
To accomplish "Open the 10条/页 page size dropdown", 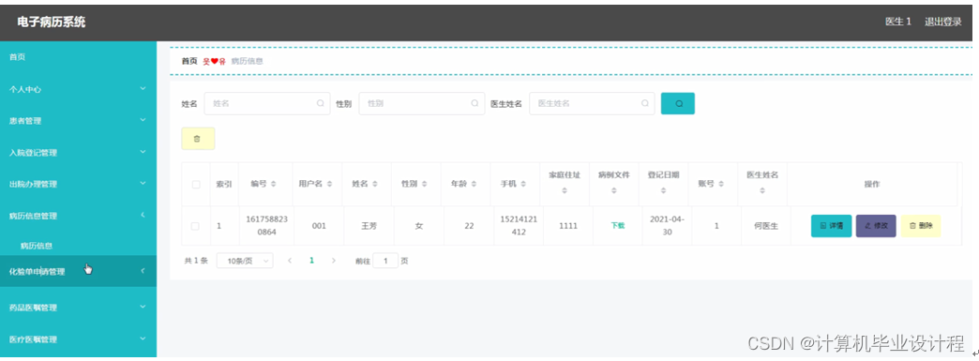I will pyautogui.click(x=245, y=261).
